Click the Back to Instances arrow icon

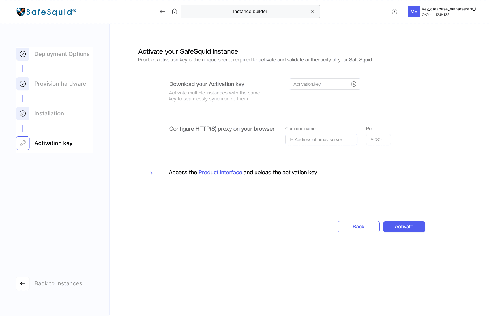[23, 283]
